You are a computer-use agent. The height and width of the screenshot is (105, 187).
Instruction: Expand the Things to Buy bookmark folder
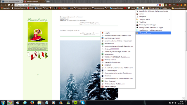(x=153, y=8)
